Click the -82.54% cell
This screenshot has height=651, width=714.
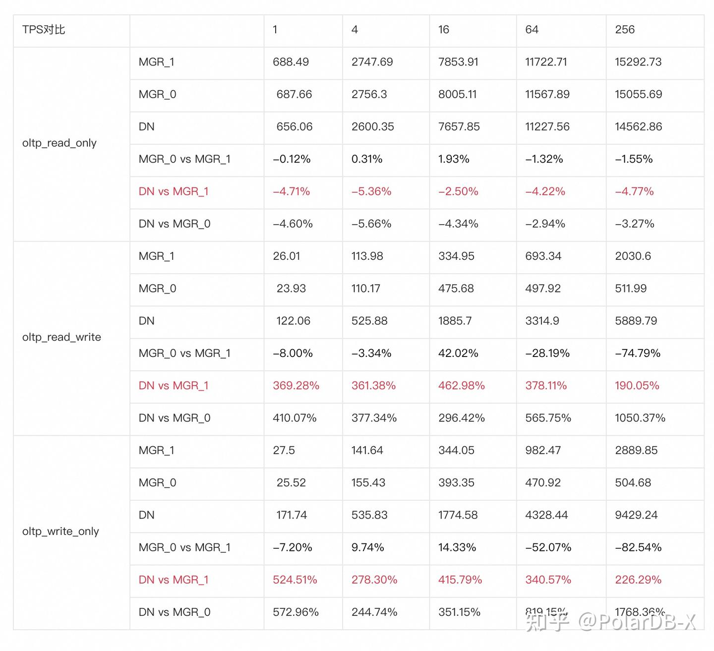(x=638, y=547)
